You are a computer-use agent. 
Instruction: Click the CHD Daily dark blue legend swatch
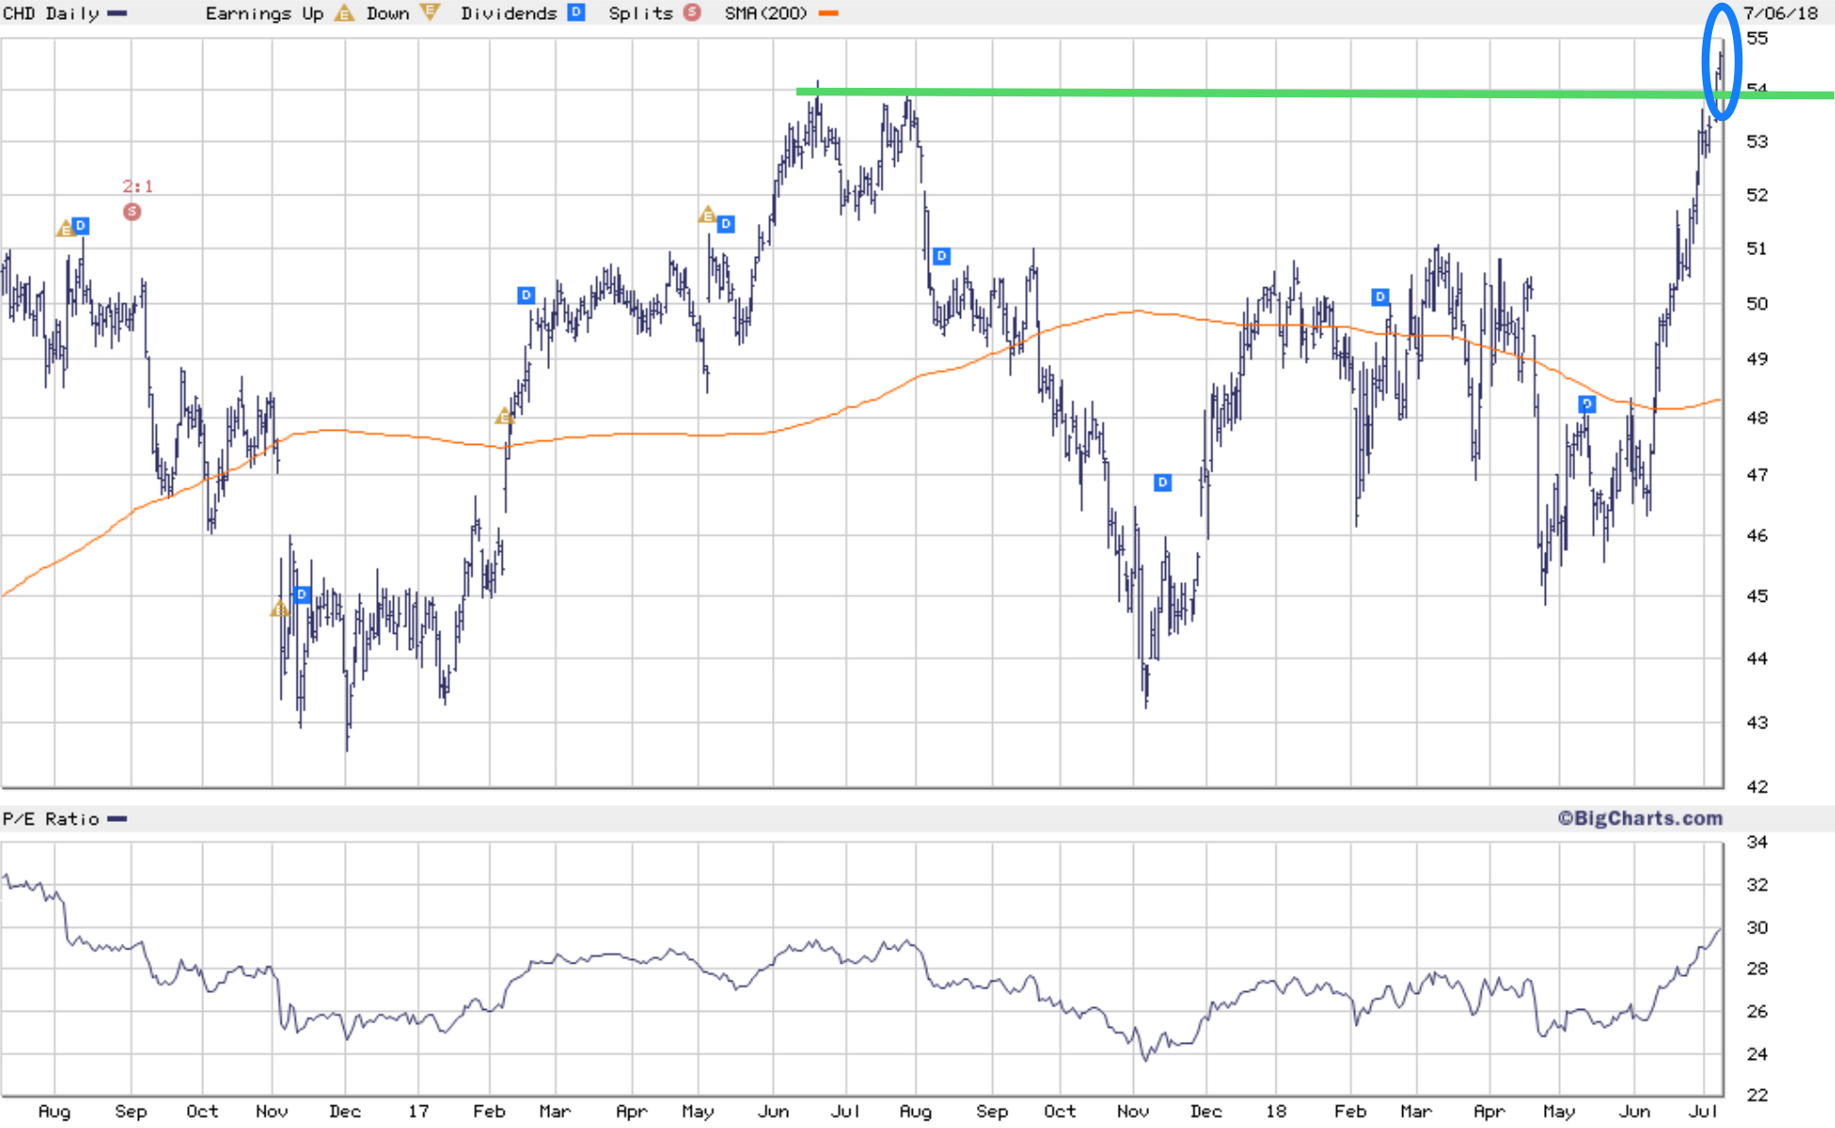(x=118, y=13)
